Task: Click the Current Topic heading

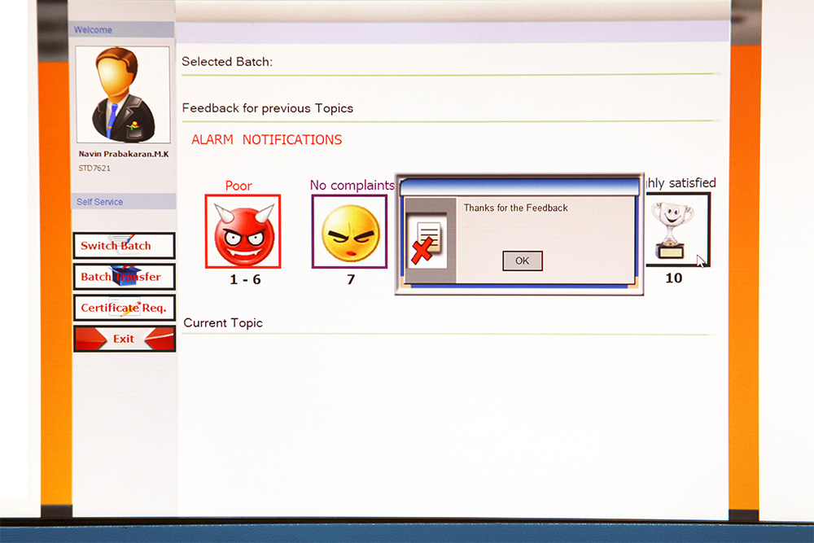Action: pyautogui.click(x=223, y=323)
